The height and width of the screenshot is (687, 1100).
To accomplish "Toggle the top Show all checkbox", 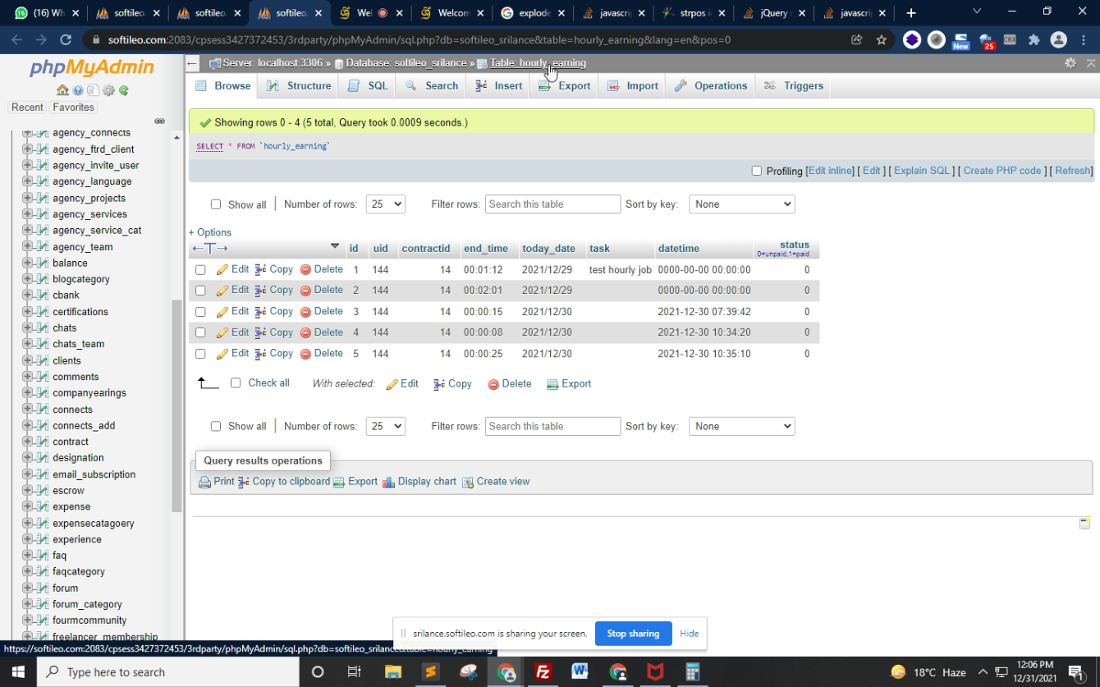I will coord(216,204).
